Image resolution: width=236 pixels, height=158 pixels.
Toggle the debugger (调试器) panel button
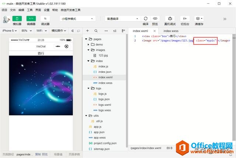45,19
